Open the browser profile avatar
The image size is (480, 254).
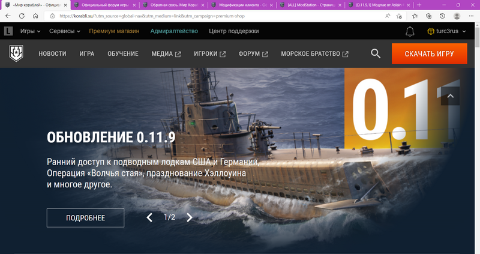(457, 16)
